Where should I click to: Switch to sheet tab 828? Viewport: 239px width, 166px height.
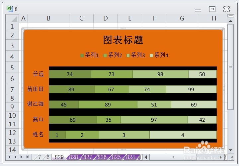pos(73,157)
